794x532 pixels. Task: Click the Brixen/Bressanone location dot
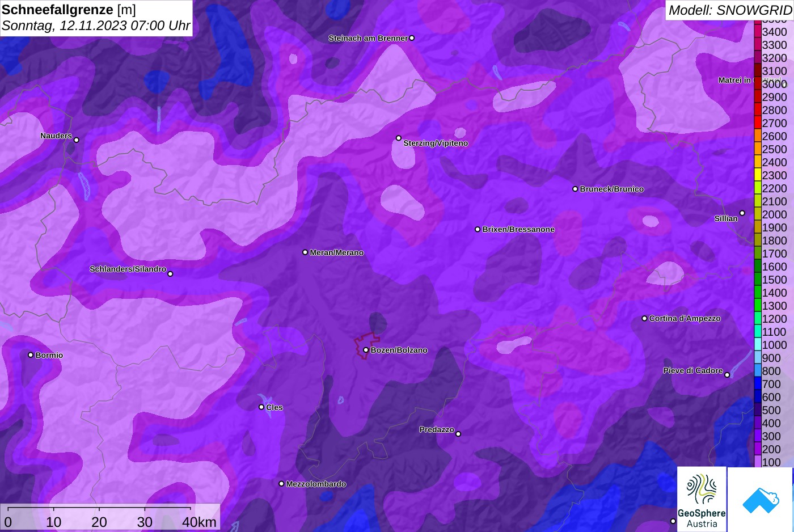coord(478,229)
